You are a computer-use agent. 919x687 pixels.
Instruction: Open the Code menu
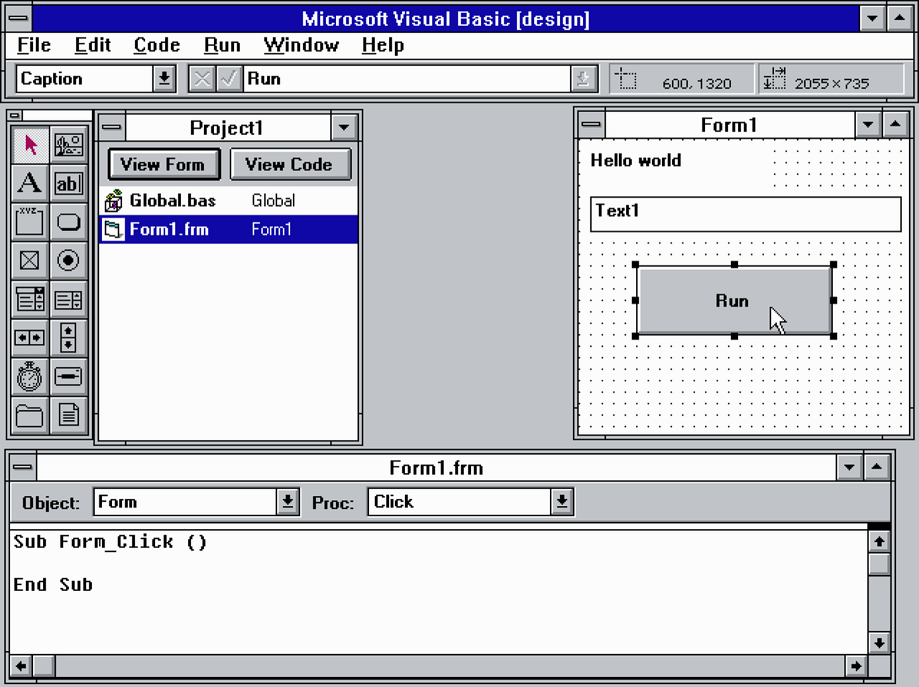157,45
